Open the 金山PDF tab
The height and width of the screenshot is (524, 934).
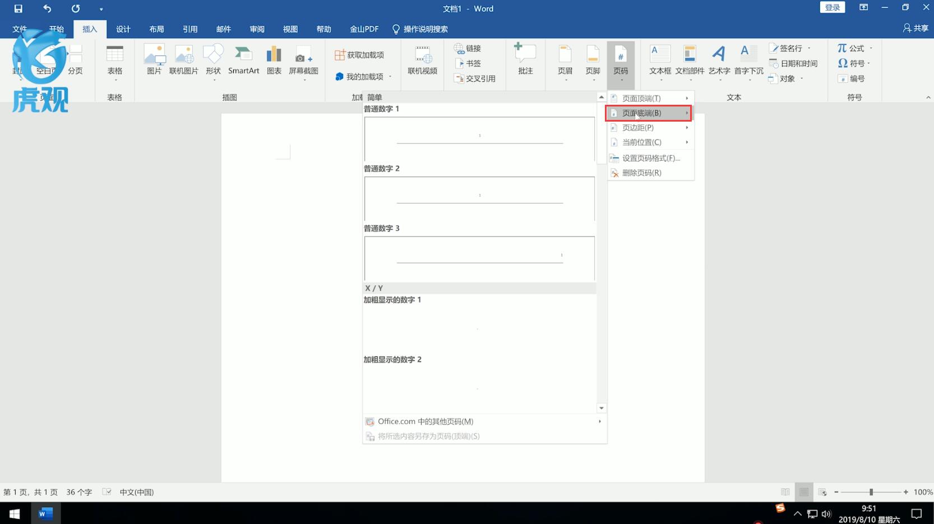[364, 29]
